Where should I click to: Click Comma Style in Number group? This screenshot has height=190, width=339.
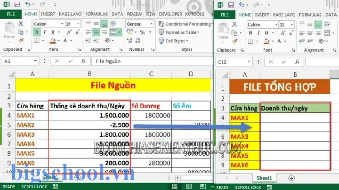tap(150, 32)
